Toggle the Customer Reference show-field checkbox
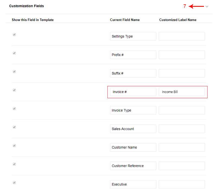Viewport: 217px width, 191px height. tap(14, 164)
